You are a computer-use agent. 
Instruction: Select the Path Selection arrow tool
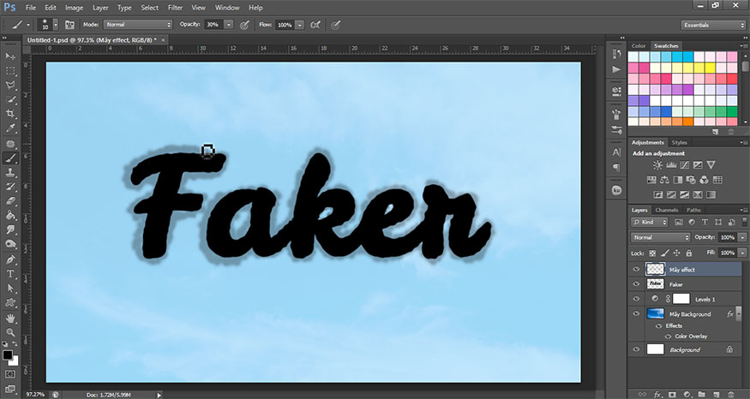(x=10, y=289)
